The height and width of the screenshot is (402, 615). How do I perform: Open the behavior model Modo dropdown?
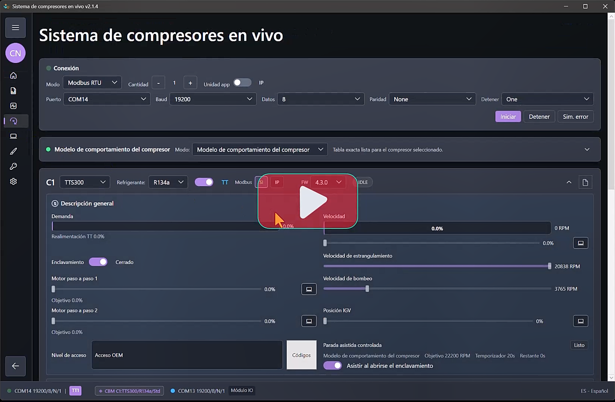(260, 149)
